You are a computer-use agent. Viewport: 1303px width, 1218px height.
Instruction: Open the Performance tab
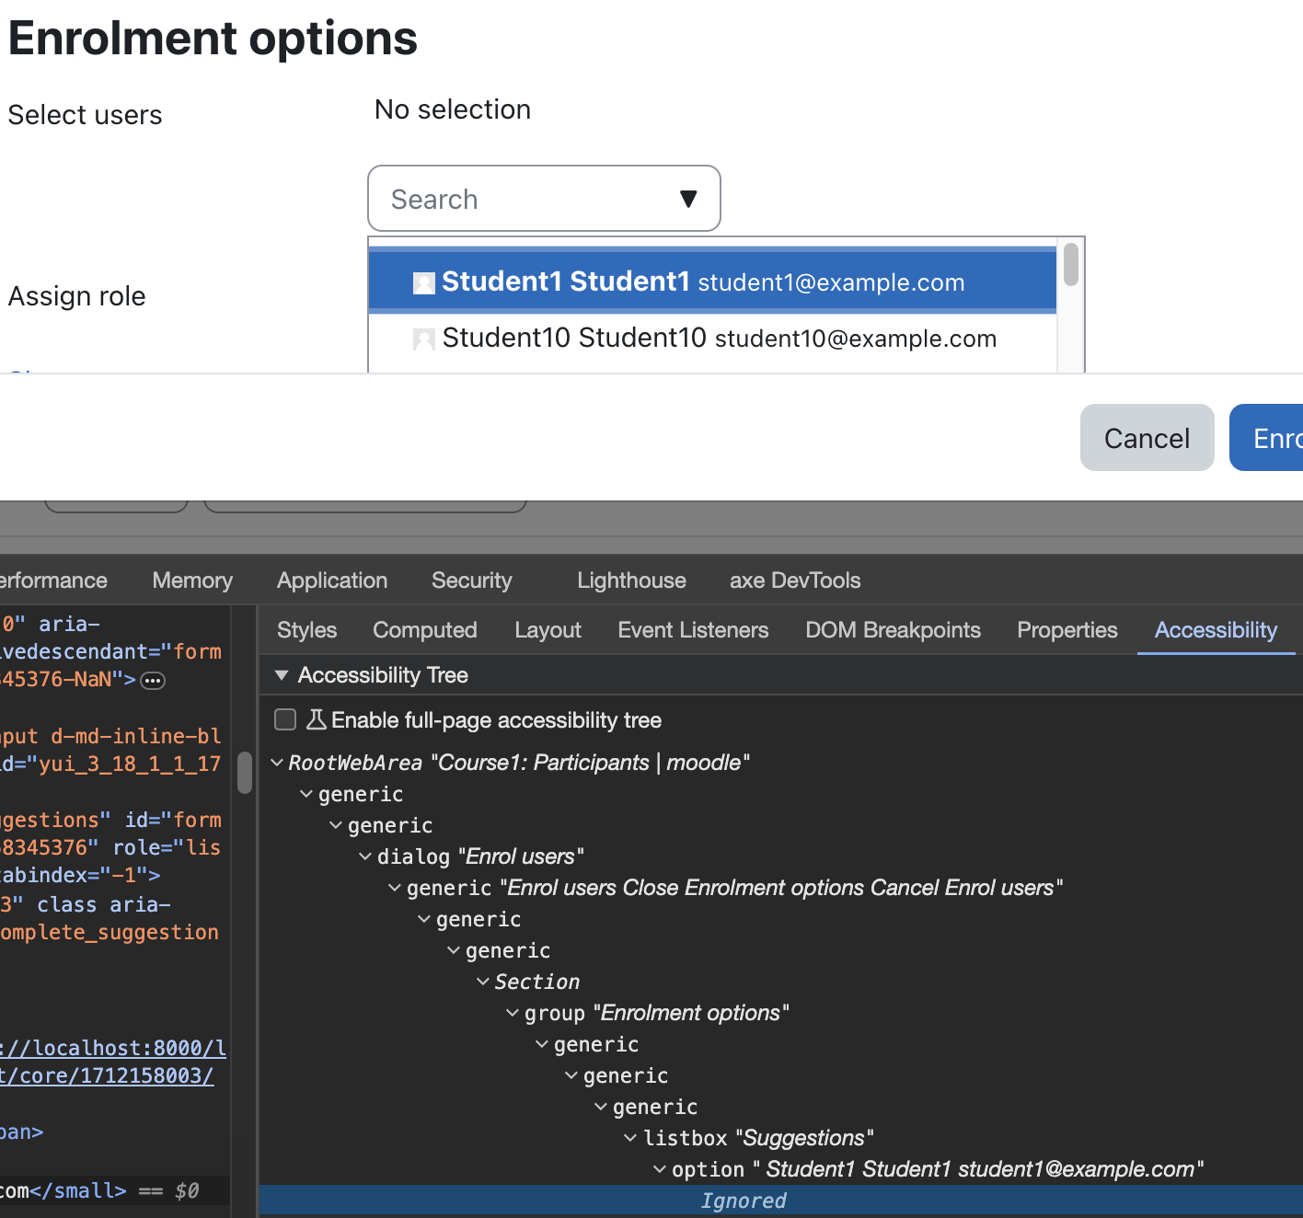[53, 580]
